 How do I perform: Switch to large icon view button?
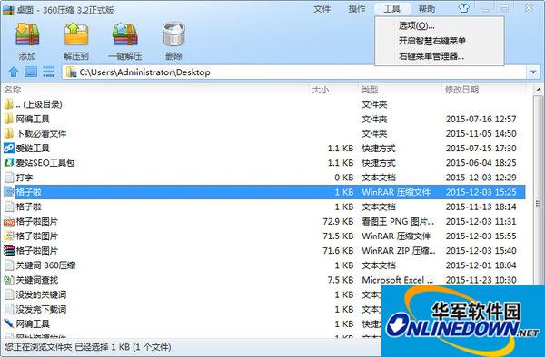(x=31, y=72)
